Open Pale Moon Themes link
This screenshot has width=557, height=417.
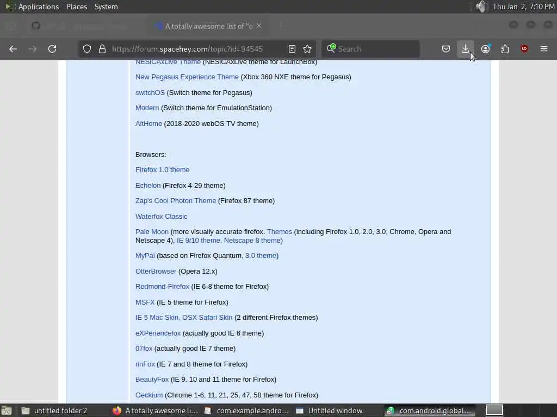(x=279, y=231)
